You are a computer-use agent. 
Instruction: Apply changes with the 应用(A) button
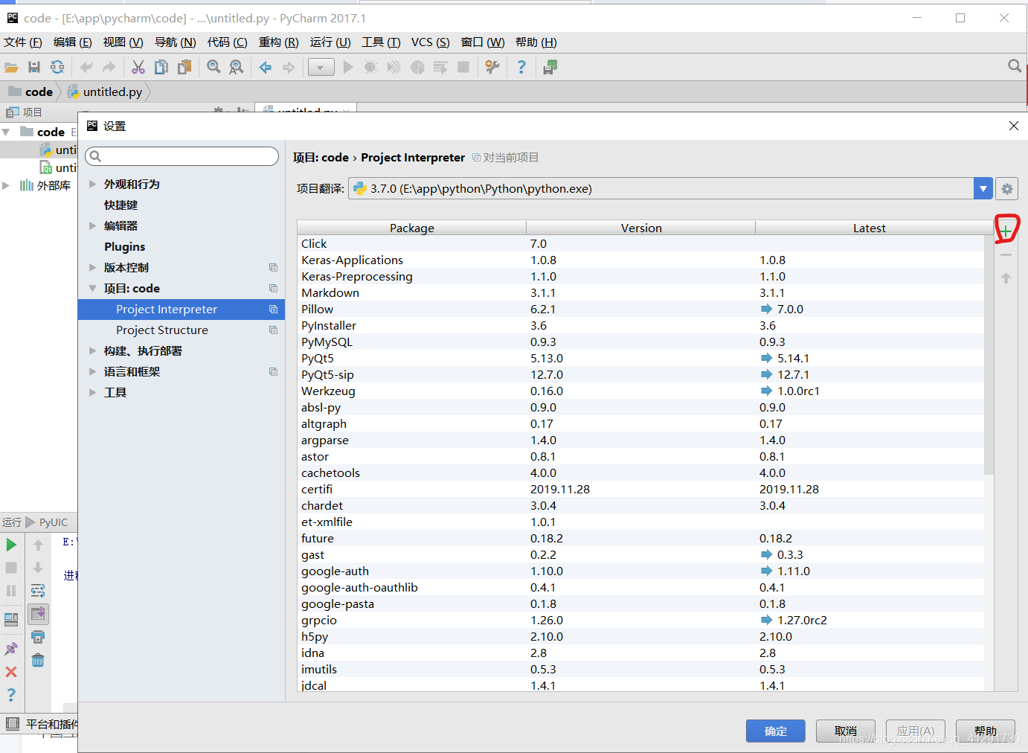point(915,731)
